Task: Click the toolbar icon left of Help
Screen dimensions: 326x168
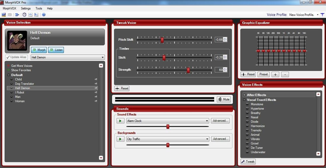Action: [x=36, y=15]
